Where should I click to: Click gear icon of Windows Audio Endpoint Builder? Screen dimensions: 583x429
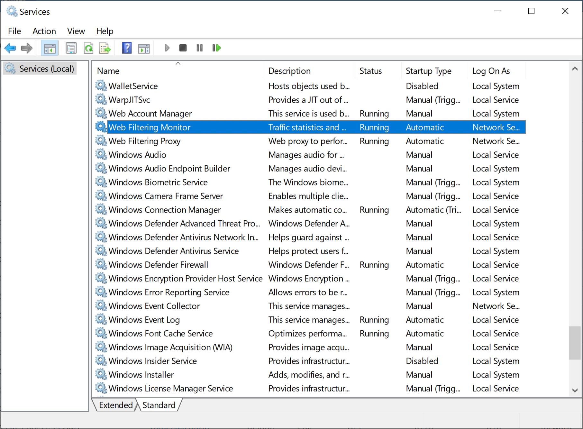click(101, 168)
